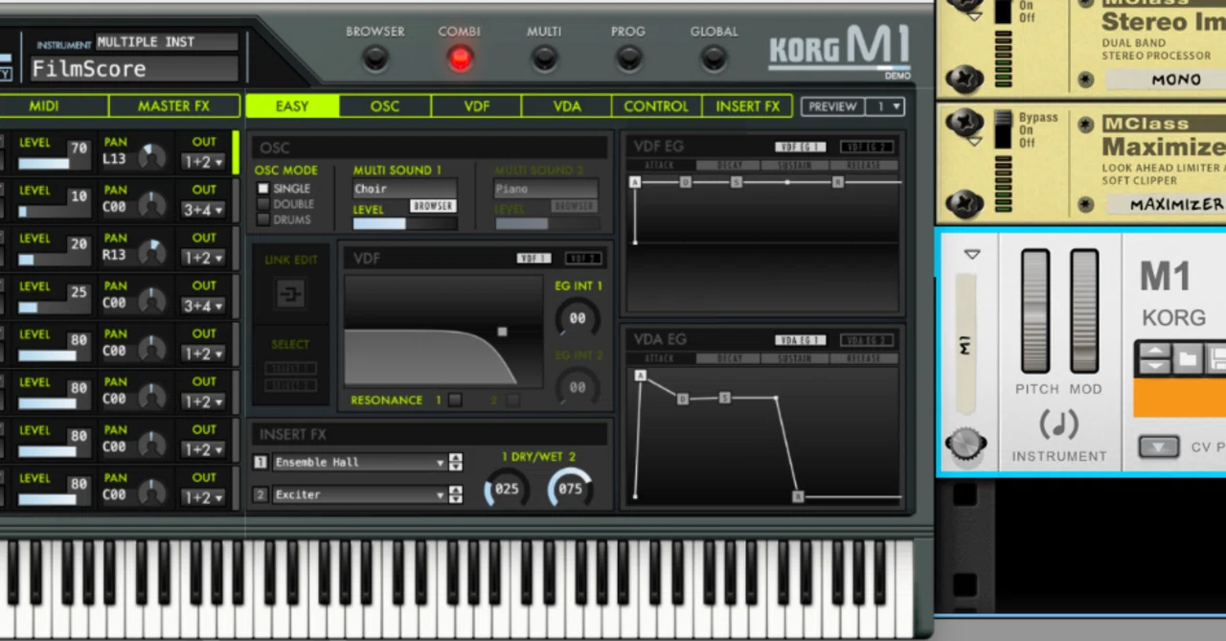This screenshot has width=1226, height=641.
Task: Open the INSERT FX tab
Action: coord(748,105)
